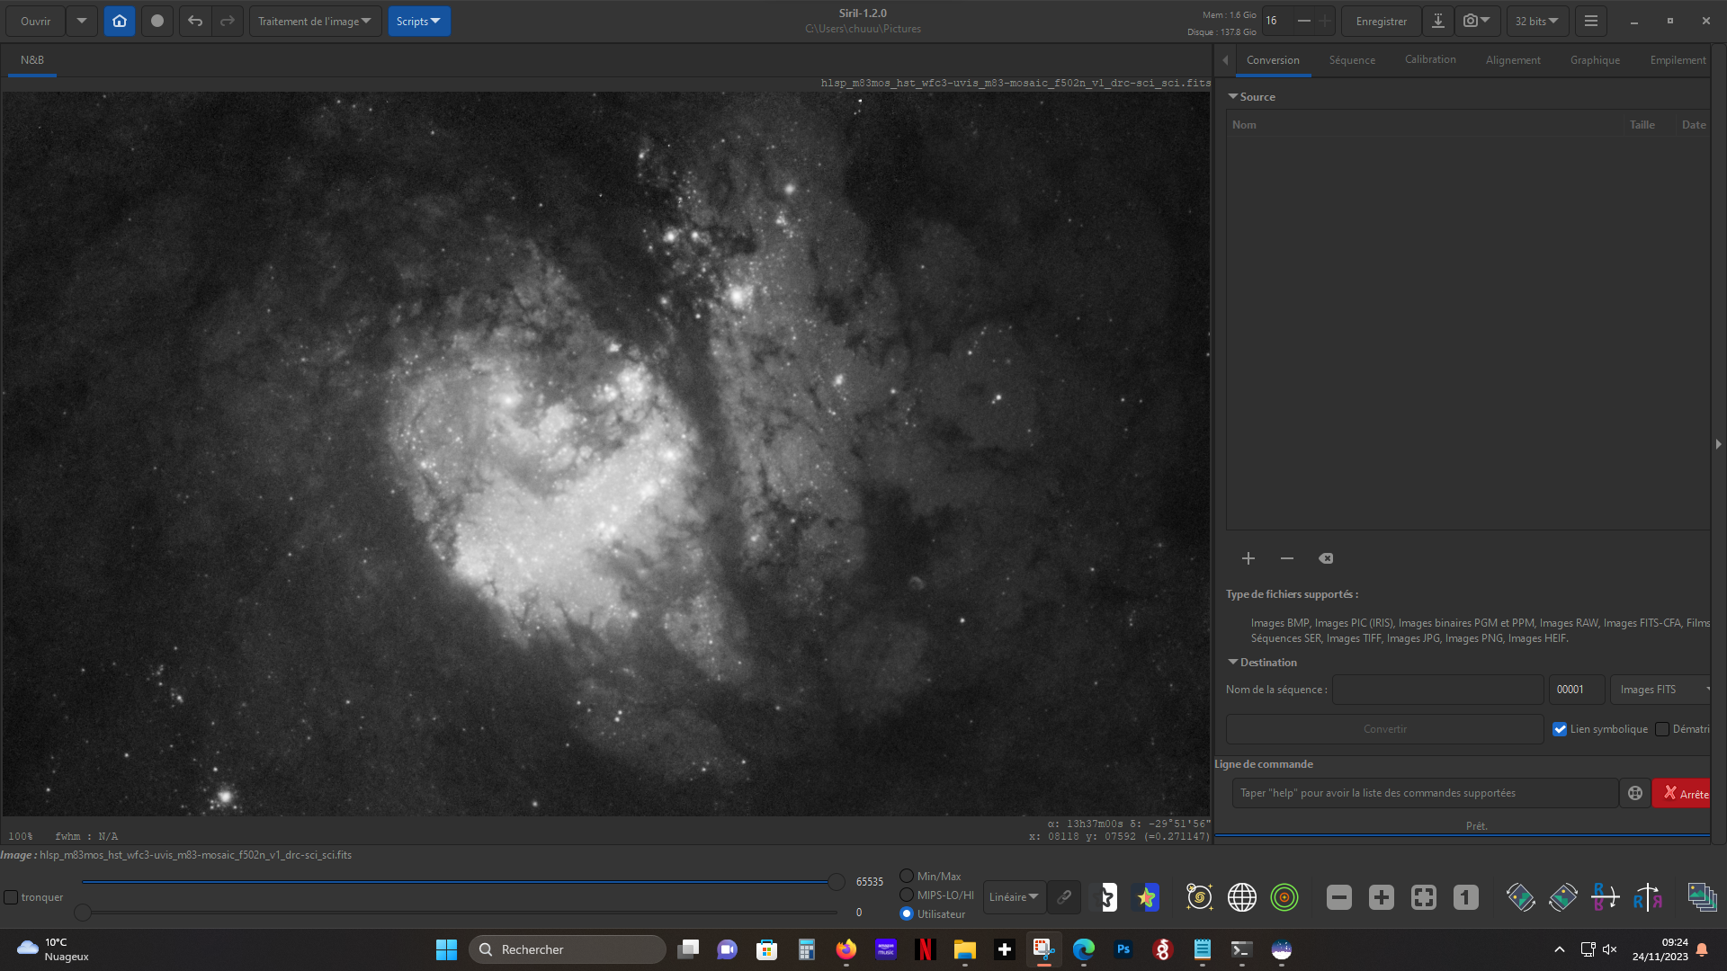
Task: Open Firefox from the taskbar
Action: (846, 949)
